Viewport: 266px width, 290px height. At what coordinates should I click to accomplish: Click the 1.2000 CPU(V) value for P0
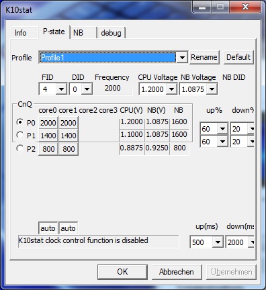132,122
